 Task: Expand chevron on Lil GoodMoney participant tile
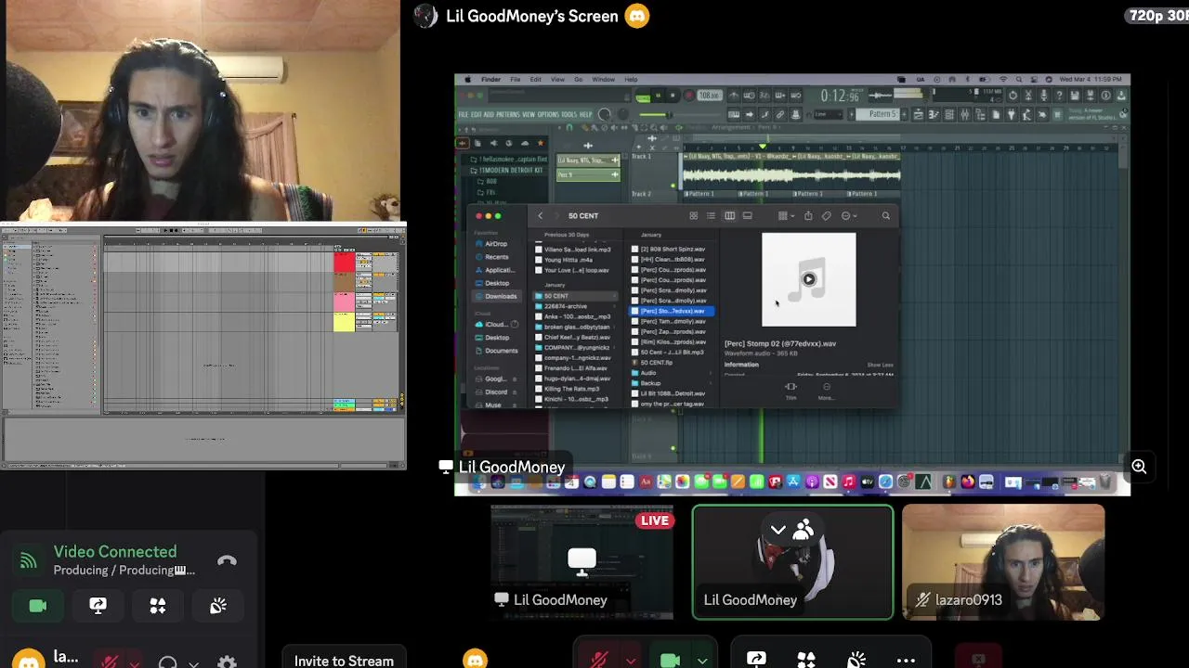point(777,530)
